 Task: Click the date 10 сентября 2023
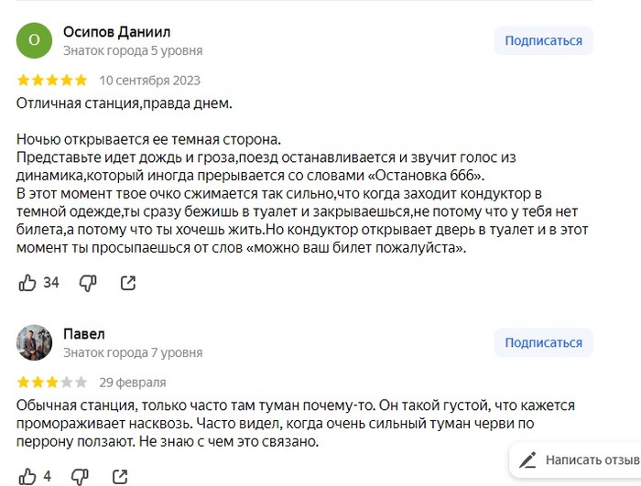pyautogui.click(x=149, y=81)
